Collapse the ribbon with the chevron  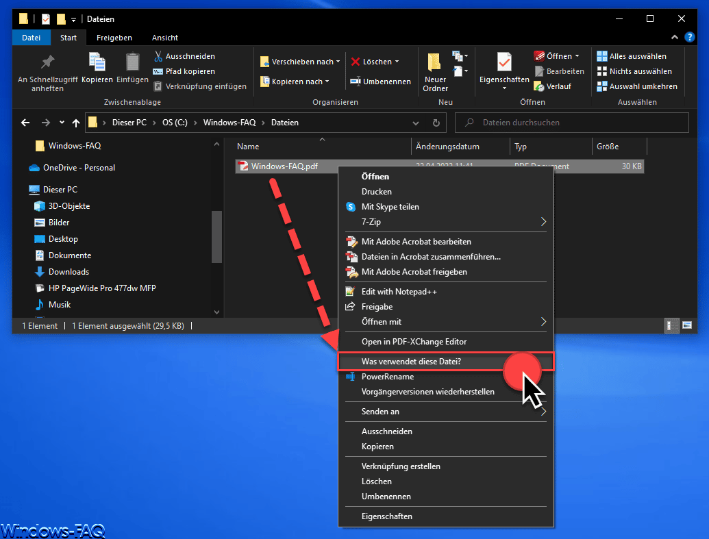click(x=674, y=37)
